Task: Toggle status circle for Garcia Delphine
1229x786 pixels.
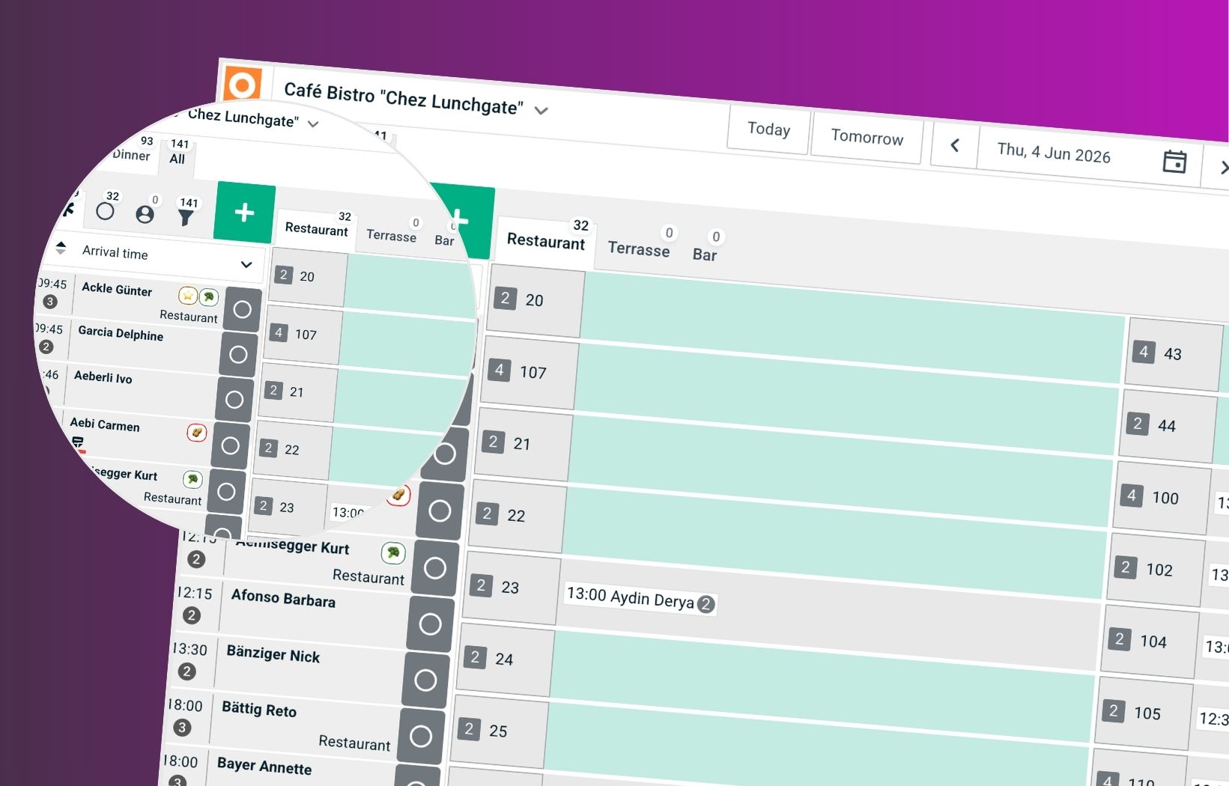Action: [238, 354]
